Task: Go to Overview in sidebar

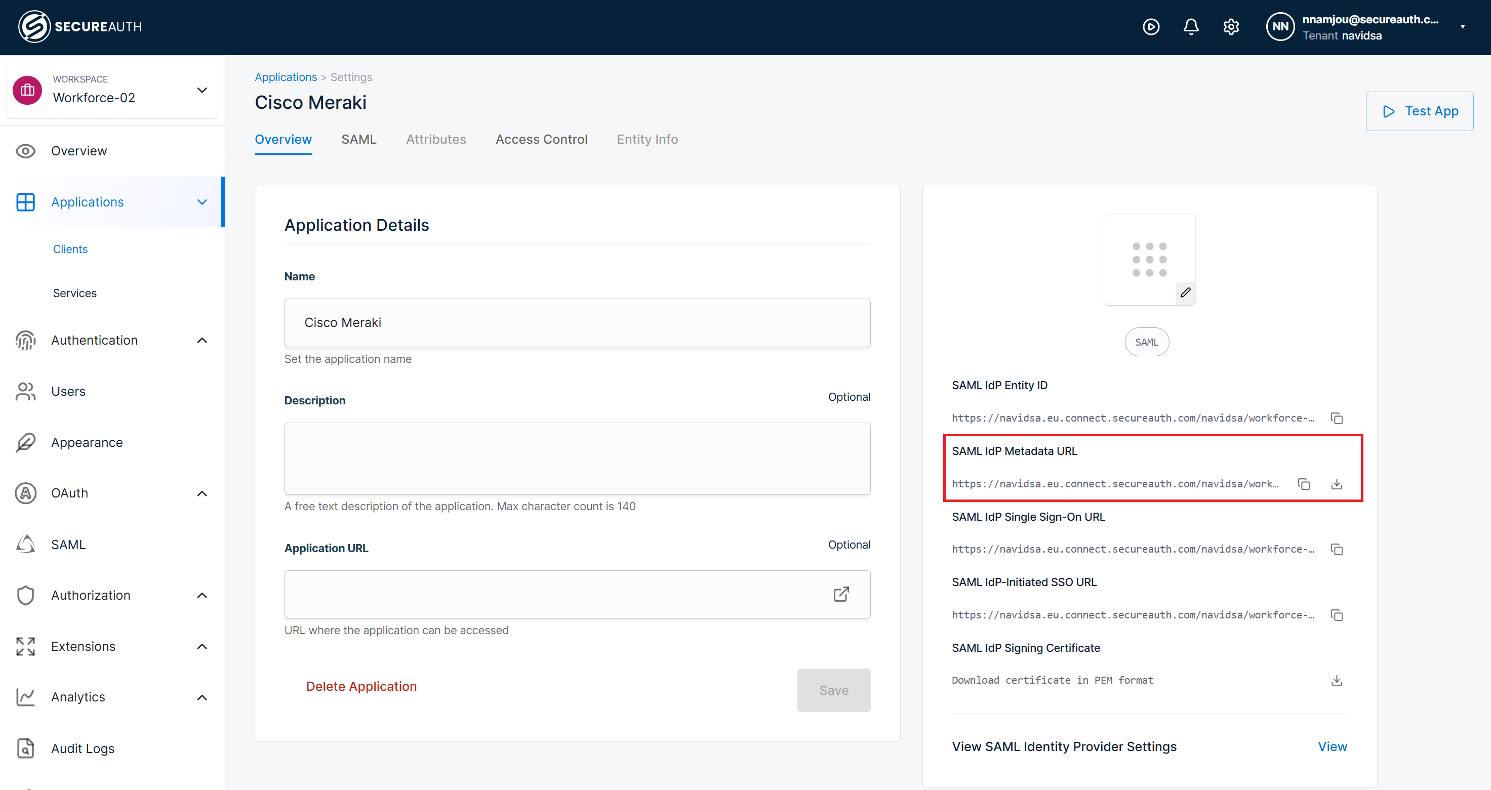Action: (78, 151)
